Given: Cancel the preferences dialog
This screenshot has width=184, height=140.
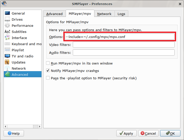Looking at the screenshot, I should tap(148, 133).
